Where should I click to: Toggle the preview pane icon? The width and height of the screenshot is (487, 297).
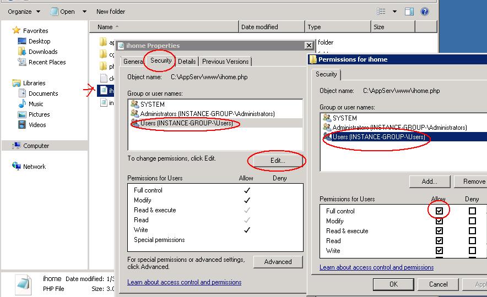point(409,11)
